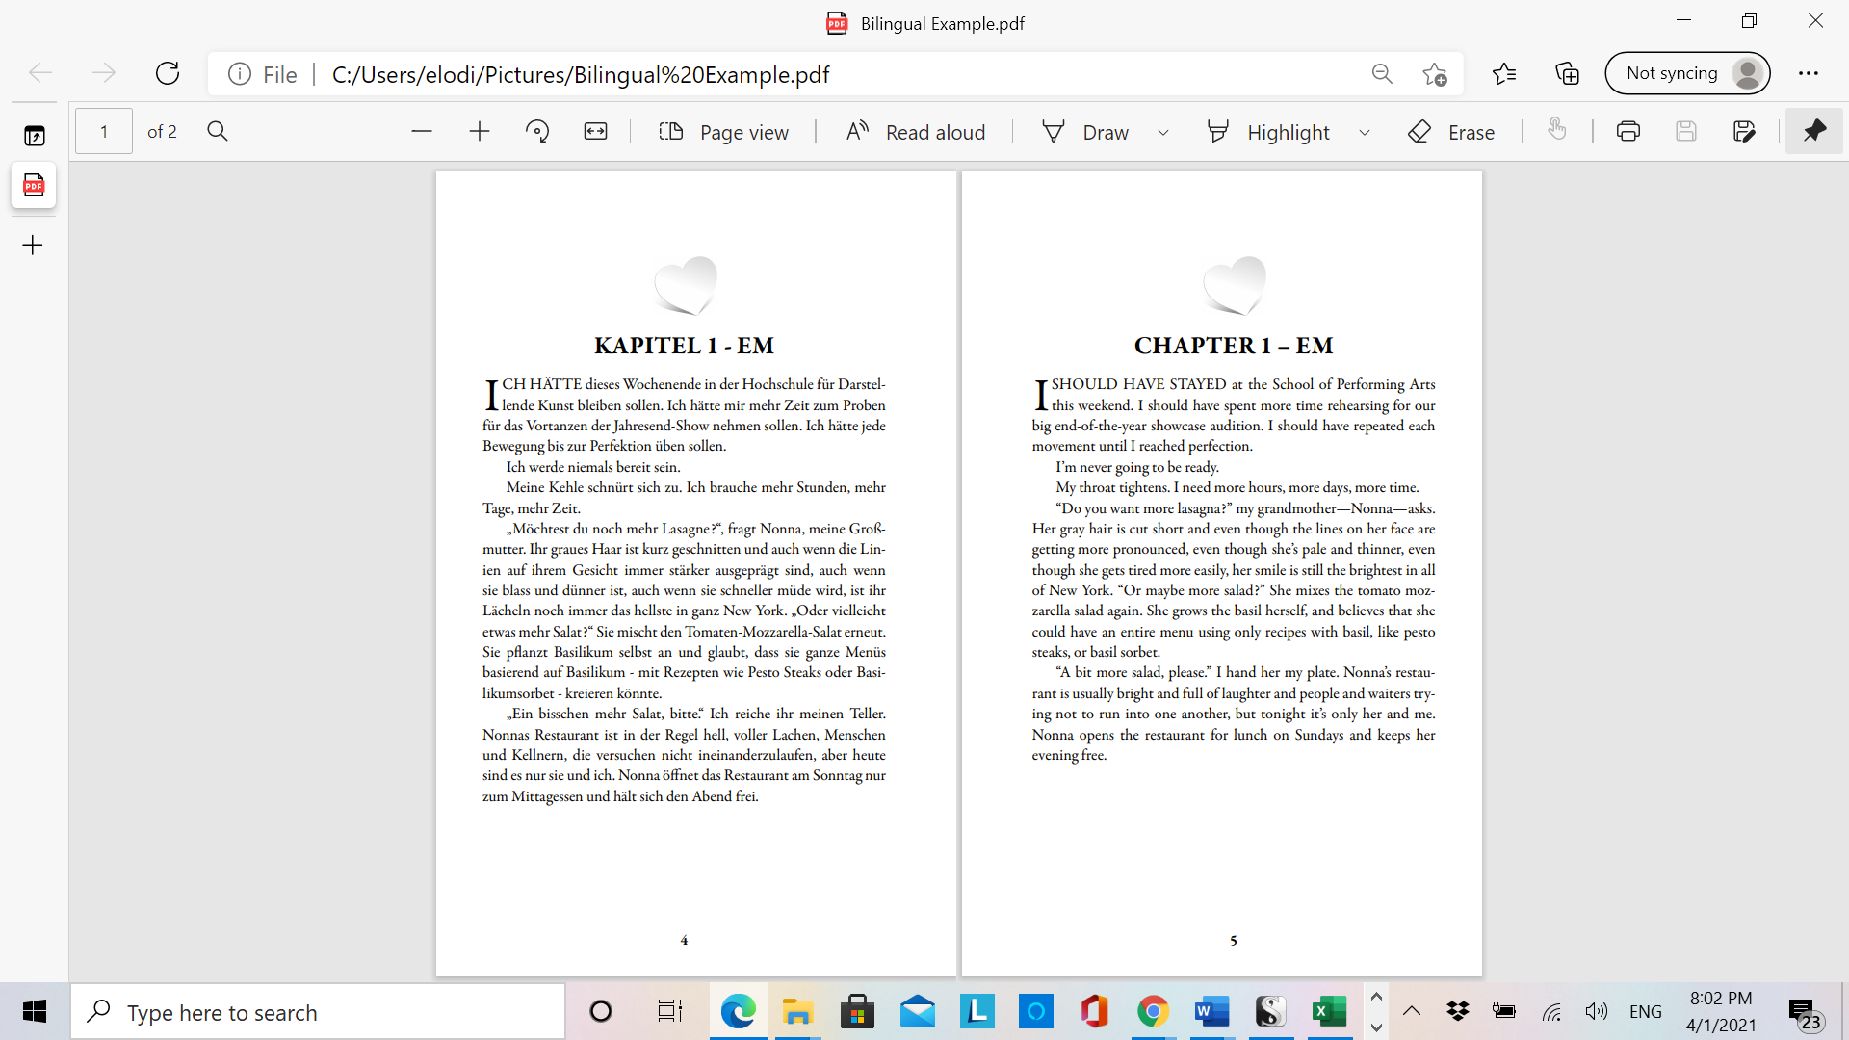Expand the Draw options dropdown arrow
This screenshot has height=1040, width=1849.
tap(1163, 133)
